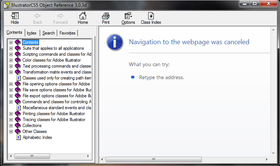Close the Object Reference window
The height and width of the screenshot is (166, 280).
pos(268,4)
